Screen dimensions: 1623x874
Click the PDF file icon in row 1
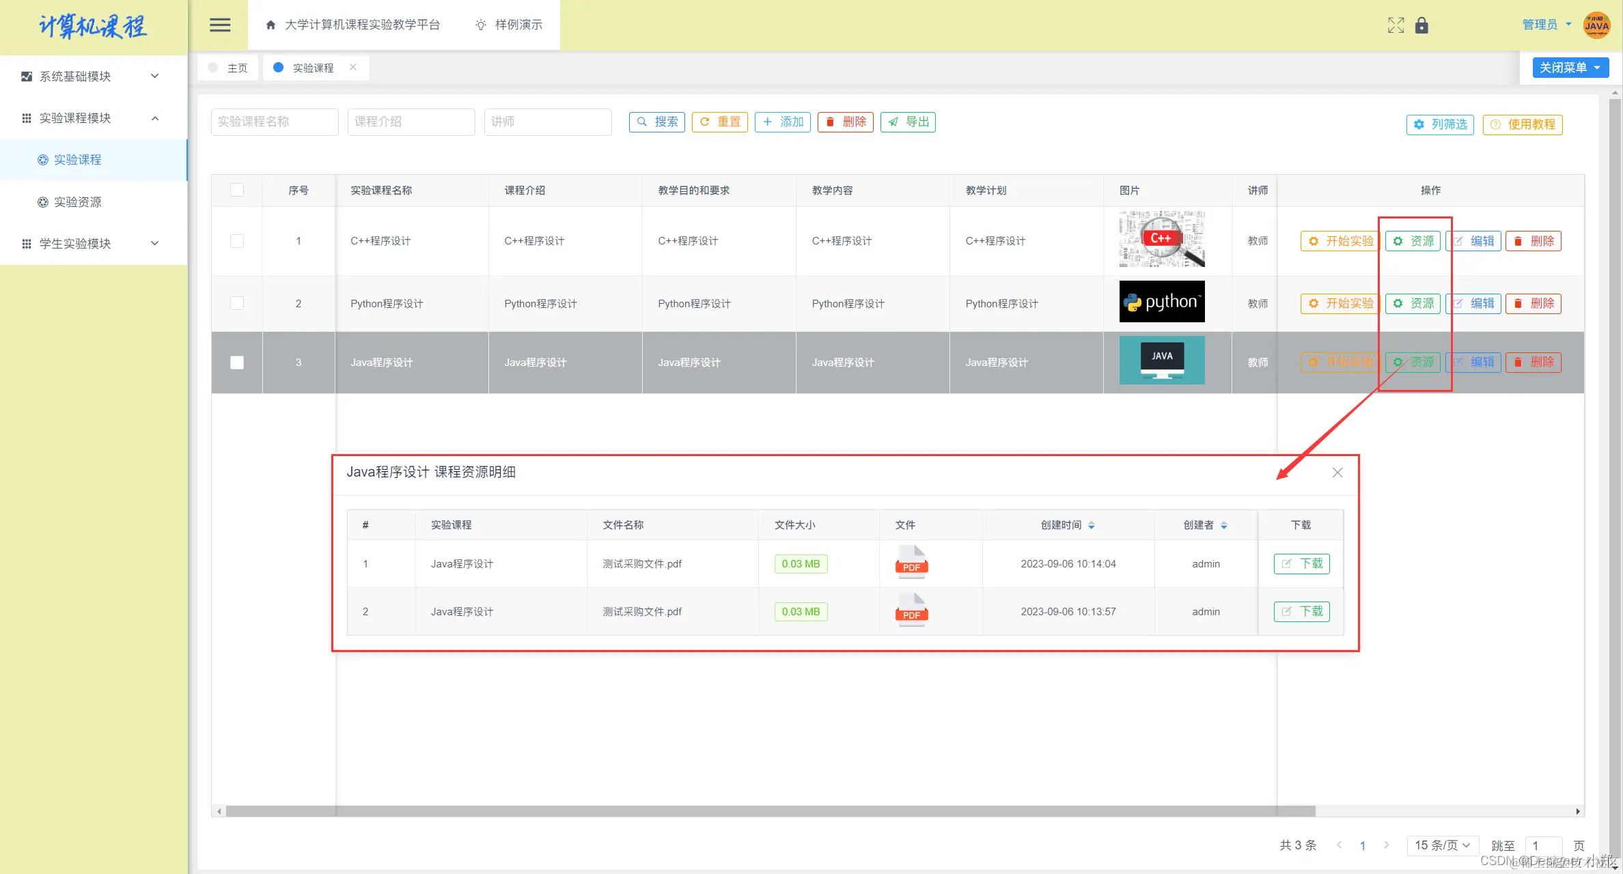click(911, 563)
